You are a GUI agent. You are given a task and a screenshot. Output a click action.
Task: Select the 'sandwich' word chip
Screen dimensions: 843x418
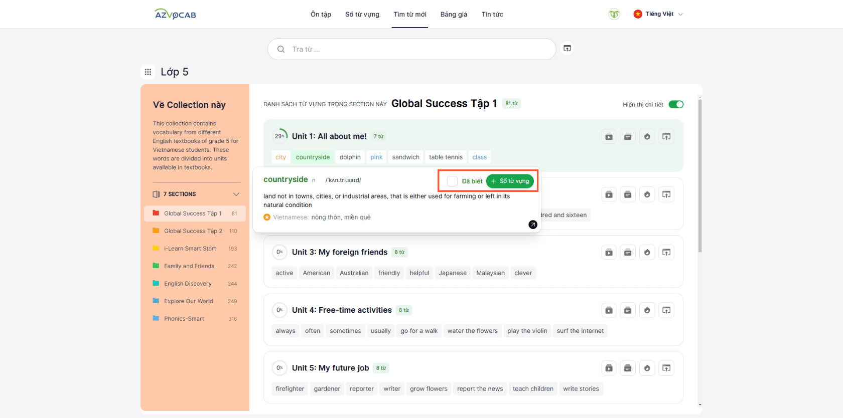(405, 157)
